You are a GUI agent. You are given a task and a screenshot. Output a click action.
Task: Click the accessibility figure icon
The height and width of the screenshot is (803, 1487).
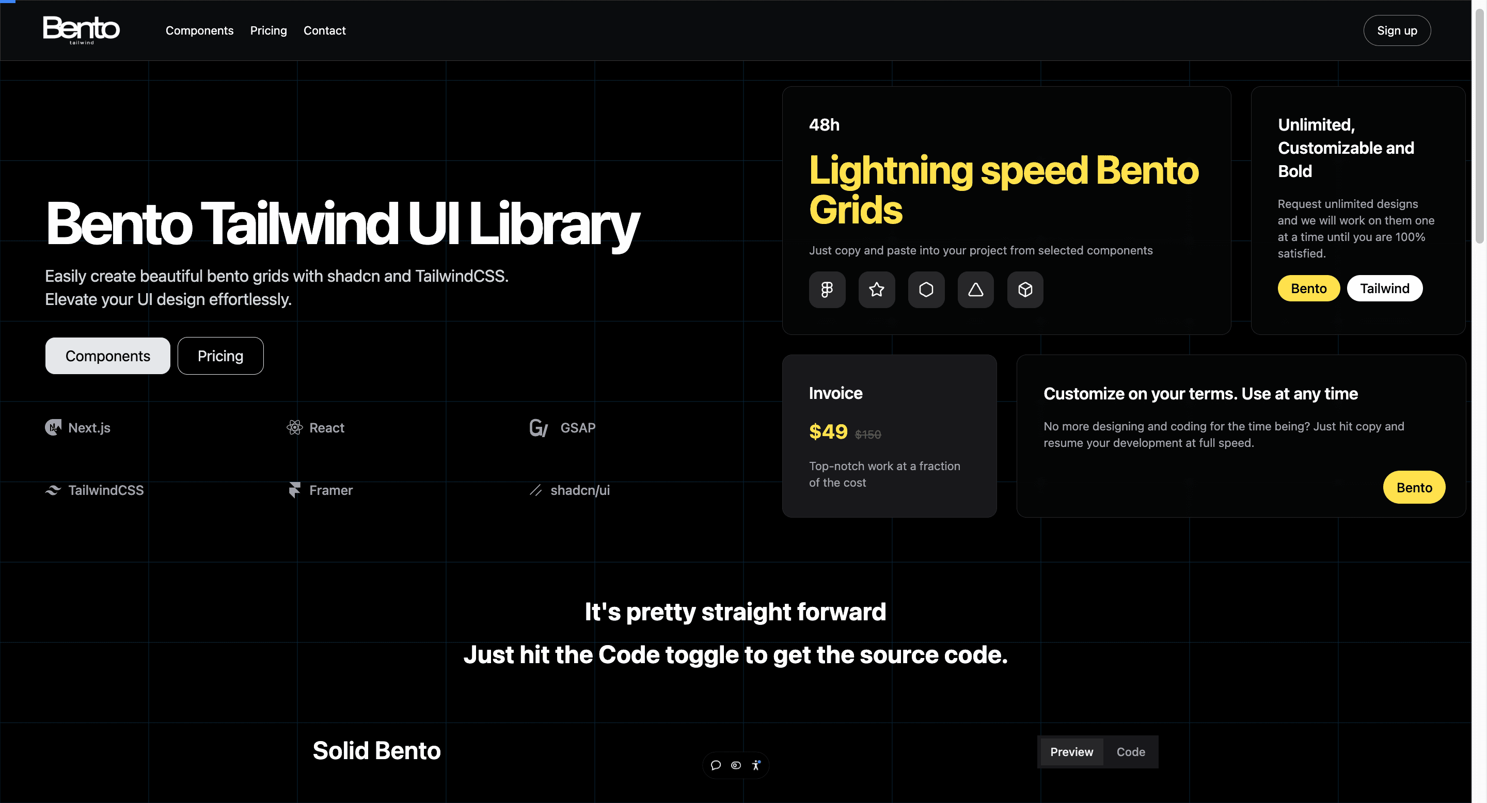[755, 765]
